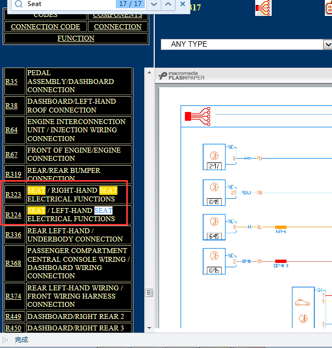Open connection R374 link
The image size is (332, 348).
click(13, 296)
